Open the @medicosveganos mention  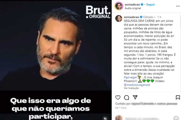coord(137,85)
